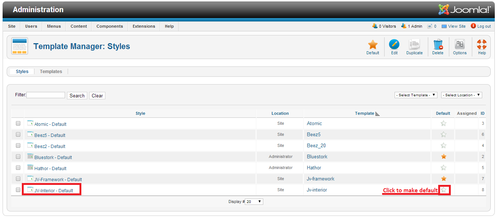
Task: Sort by the Style column header
Action: (x=141, y=114)
